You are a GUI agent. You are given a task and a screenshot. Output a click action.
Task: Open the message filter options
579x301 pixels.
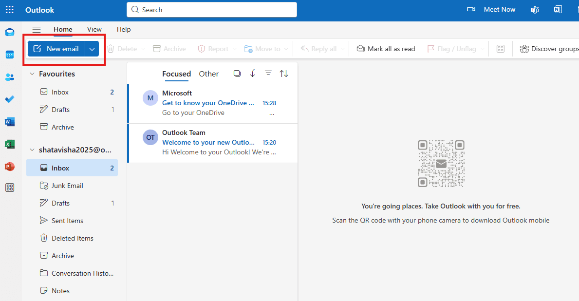pos(268,74)
